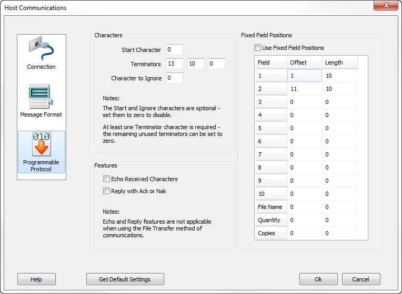Click the third Terminators field
Screen dimensions: 402x294
(x=217, y=64)
